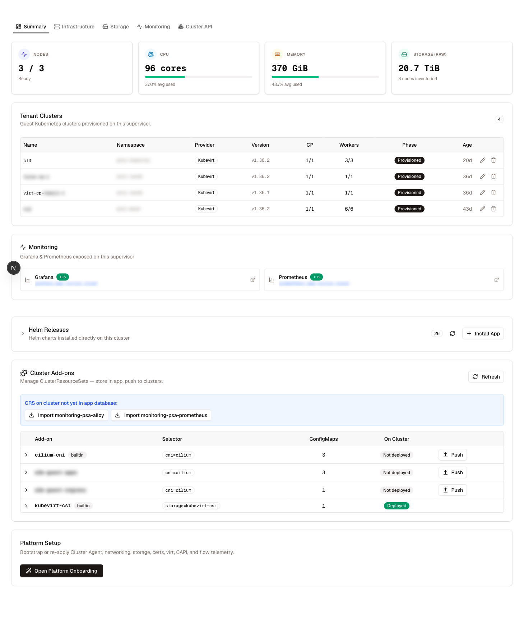This screenshot has height=632, width=524.
Task: Click the 6/6 workers cell
Action: [x=349, y=209]
